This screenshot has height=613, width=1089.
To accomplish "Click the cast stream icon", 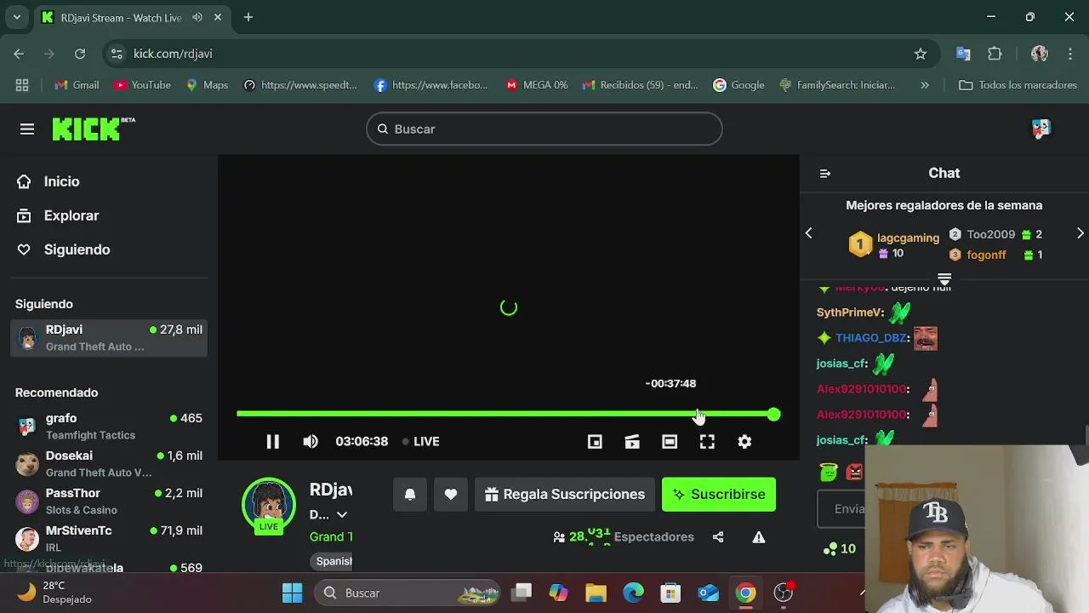I will pyautogui.click(x=632, y=441).
